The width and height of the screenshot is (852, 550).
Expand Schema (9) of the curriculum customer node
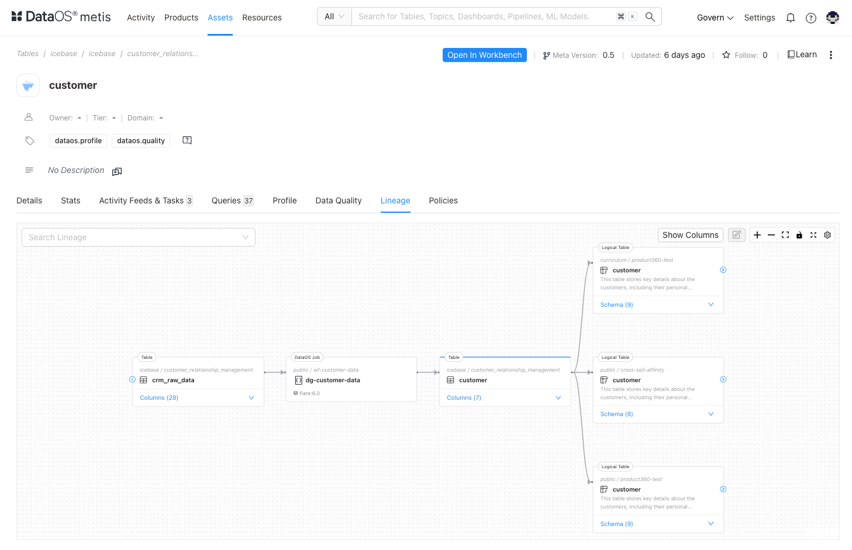click(658, 305)
